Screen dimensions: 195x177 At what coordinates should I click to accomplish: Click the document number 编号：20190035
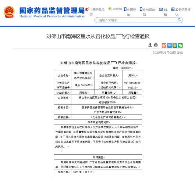coord(122,68)
